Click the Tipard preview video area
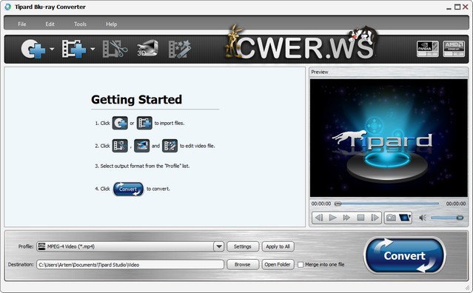 (x=389, y=138)
